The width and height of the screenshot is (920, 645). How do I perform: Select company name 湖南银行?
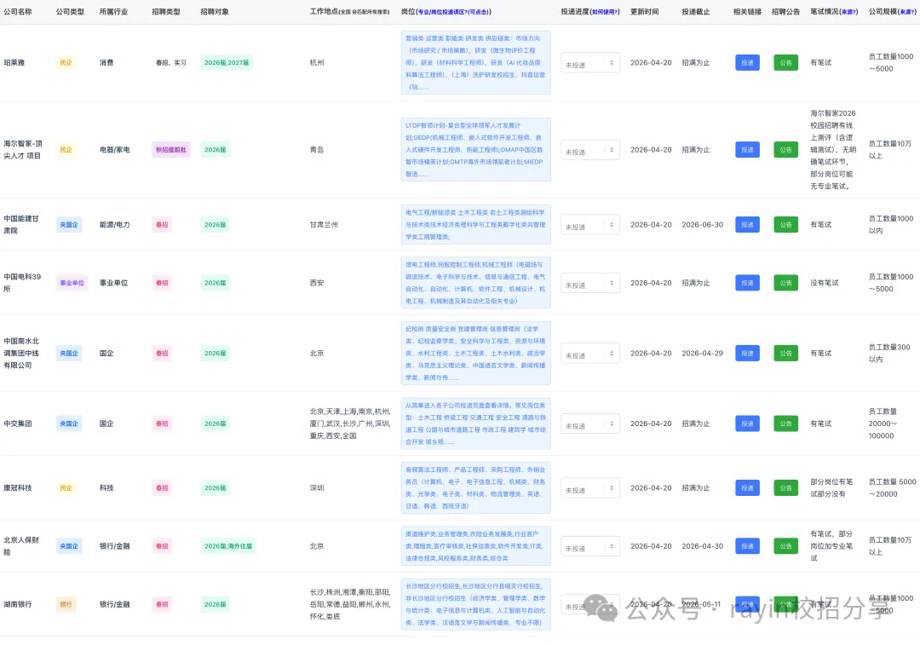[18, 604]
